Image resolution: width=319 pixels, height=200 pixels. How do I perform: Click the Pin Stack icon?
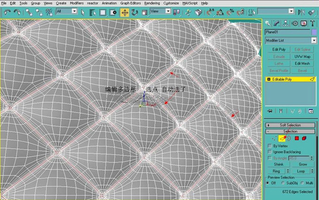pyautogui.click(x=270, y=111)
